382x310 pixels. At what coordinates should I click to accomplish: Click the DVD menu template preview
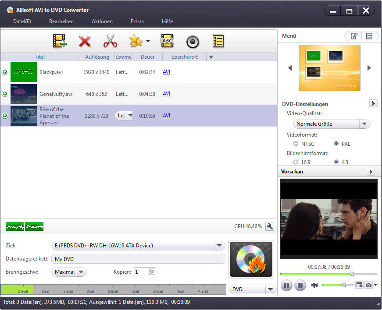click(329, 68)
